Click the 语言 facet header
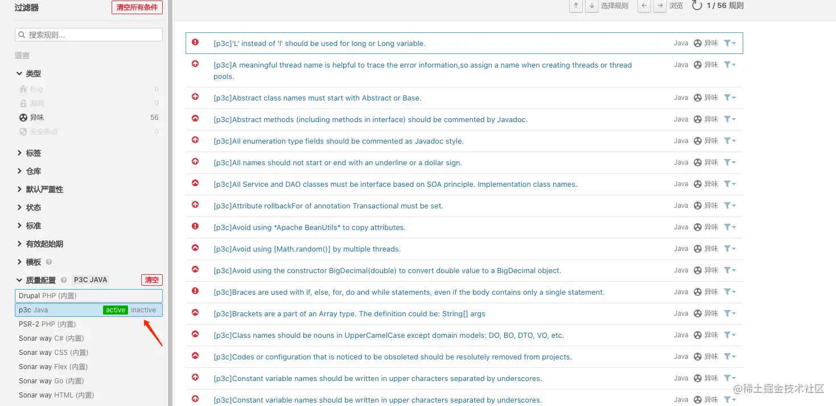Image resolution: width=836 pixels, height=406 pixels. click(x=22, y=56)
